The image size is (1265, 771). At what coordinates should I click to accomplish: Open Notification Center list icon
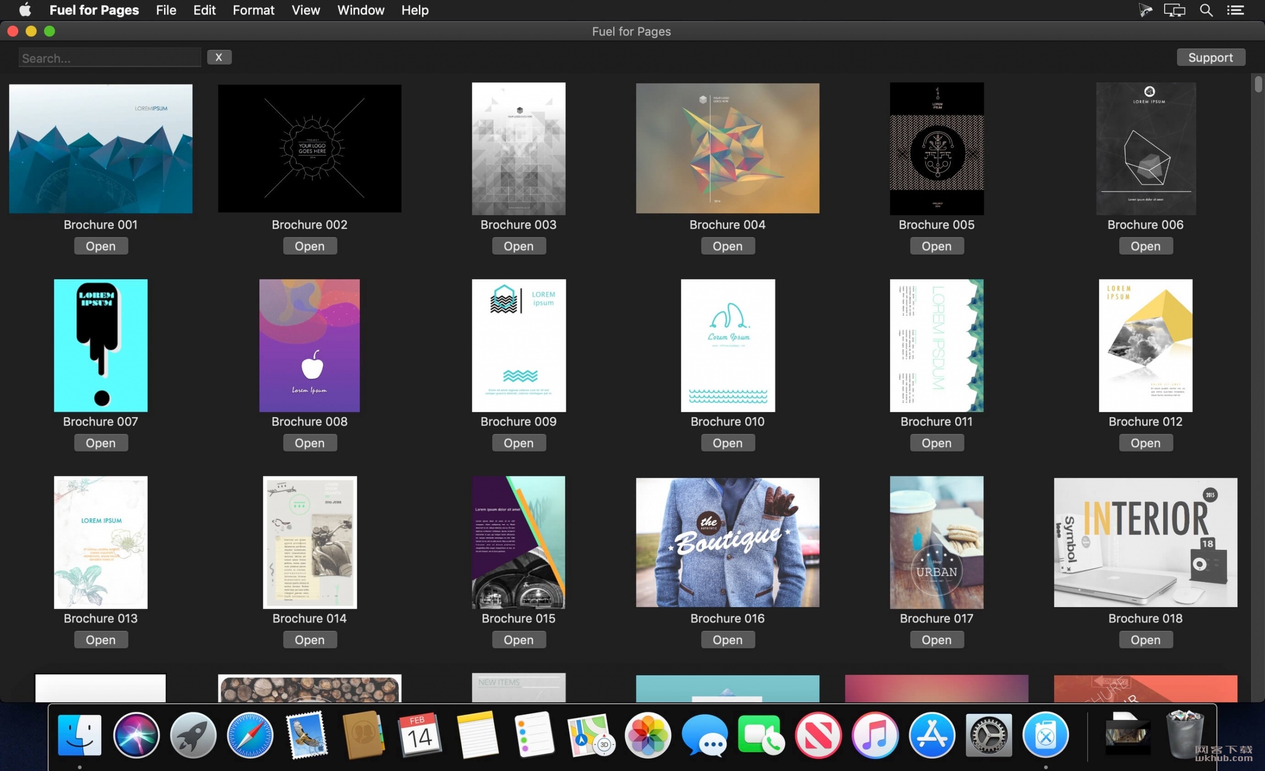[x=1236, y=10]
